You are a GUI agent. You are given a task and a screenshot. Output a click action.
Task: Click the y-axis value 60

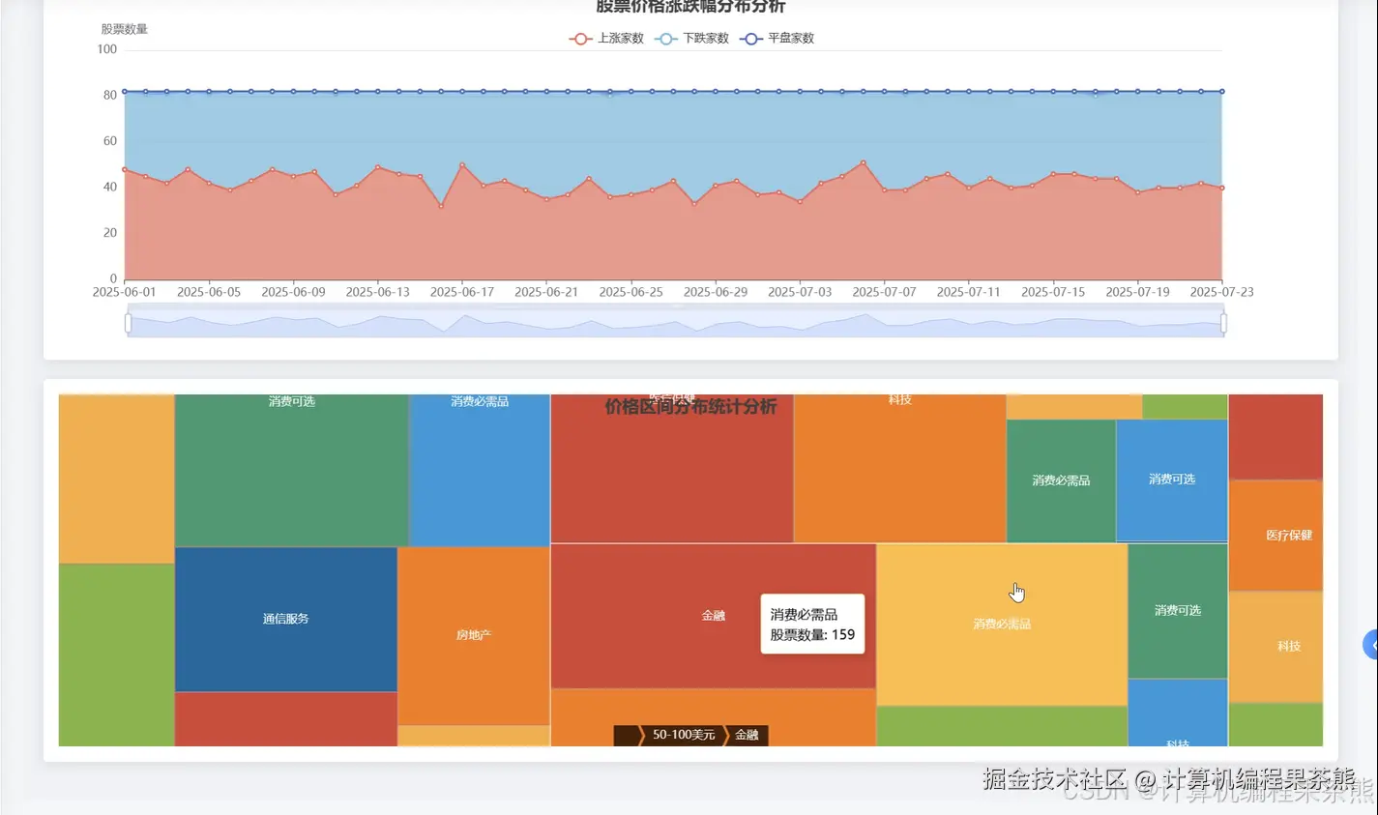(110, 141)
